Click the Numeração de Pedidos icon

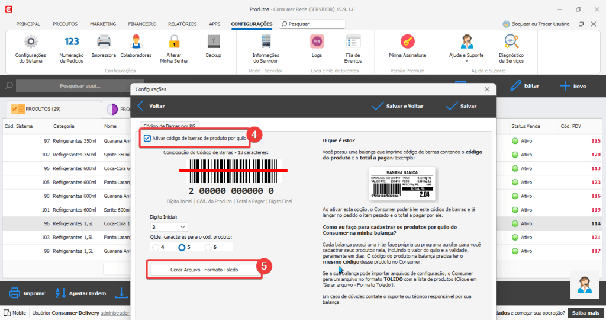tap(72, 43)
